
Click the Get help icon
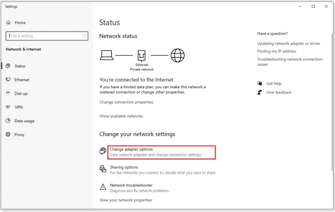260,83
